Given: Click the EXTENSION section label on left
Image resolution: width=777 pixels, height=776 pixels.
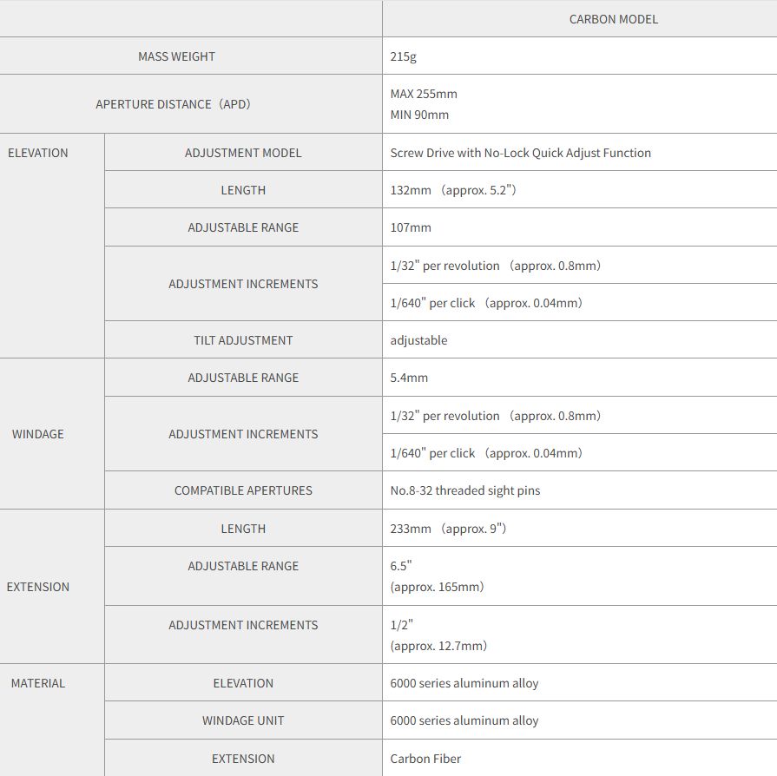Looking at the screenshot, I should click(37, 587).
